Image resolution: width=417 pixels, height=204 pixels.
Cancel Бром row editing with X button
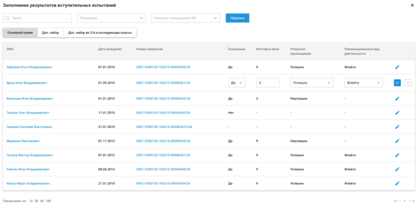408,83
